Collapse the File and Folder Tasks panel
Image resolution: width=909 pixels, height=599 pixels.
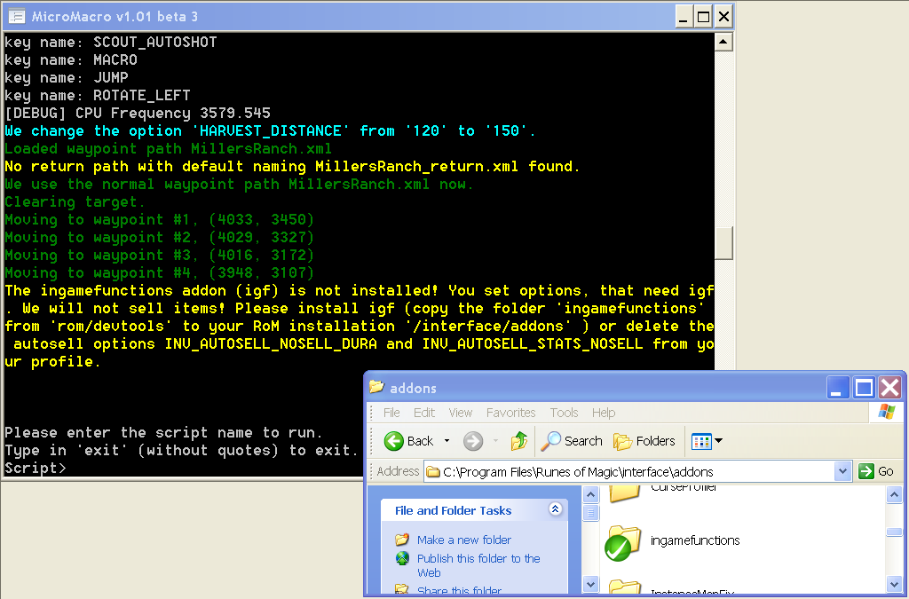tap(555, 509)
